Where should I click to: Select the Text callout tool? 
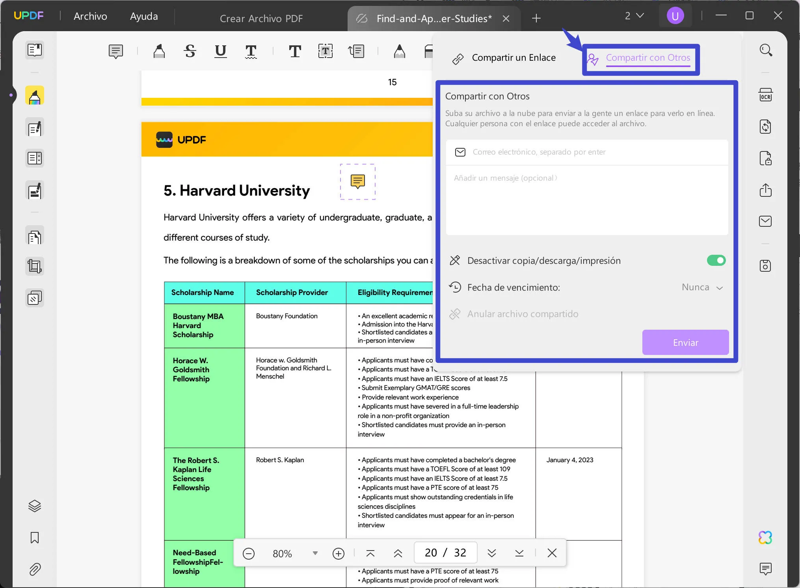tap(356, 51)
